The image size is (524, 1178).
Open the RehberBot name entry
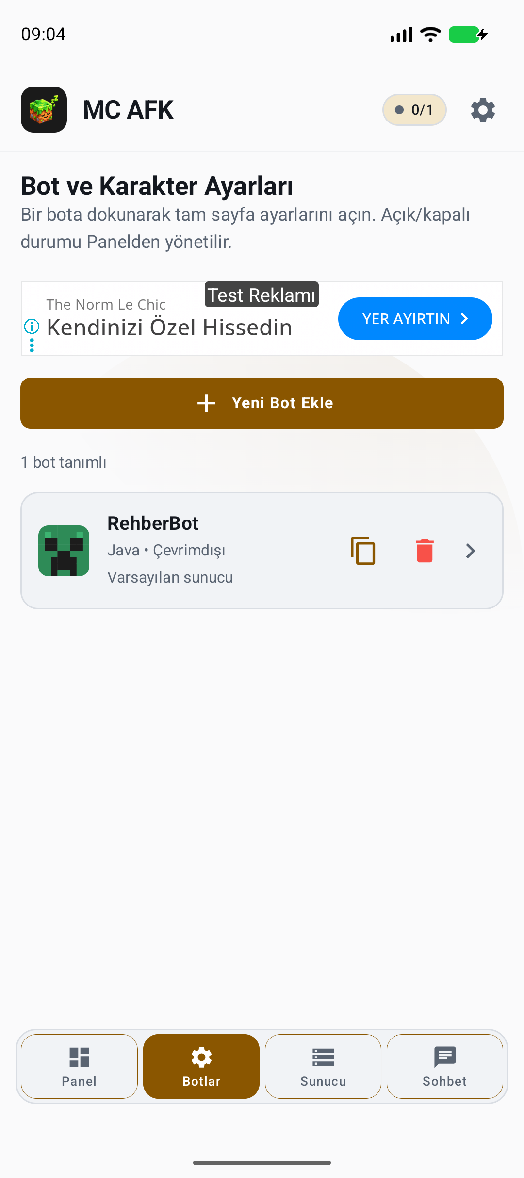point(153,523)
